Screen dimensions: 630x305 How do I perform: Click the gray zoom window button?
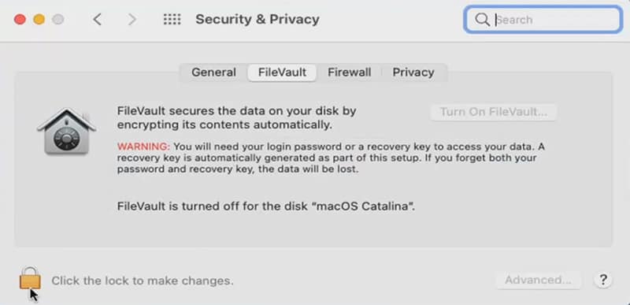58,19
